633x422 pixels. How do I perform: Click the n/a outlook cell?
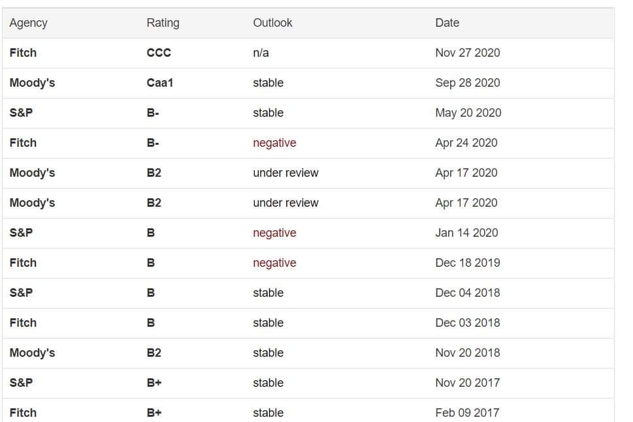coord(261,53)
